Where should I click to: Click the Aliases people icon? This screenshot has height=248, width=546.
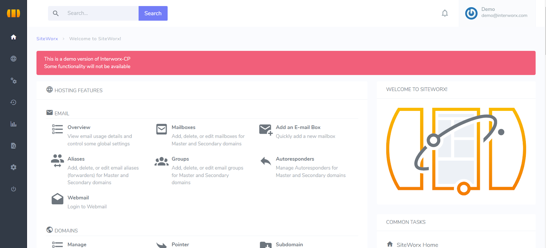click(57, 161)
